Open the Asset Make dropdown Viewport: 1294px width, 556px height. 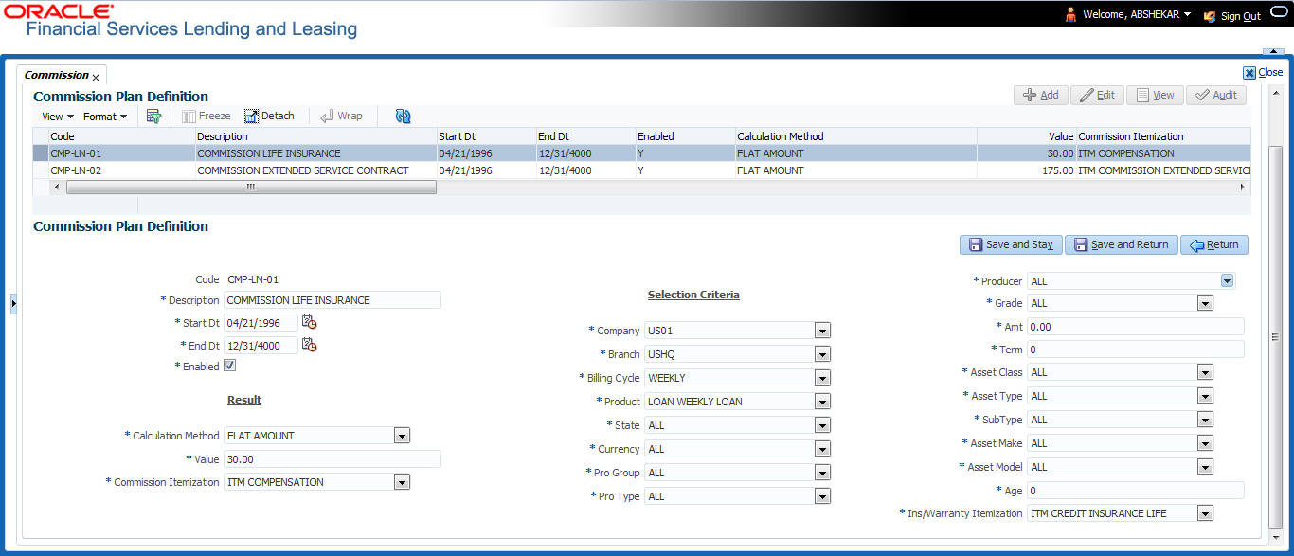point(1205,443)
